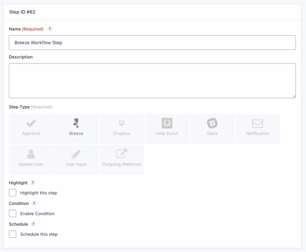
Task: Open the Condition help tooltip
Action: point(34,203)
